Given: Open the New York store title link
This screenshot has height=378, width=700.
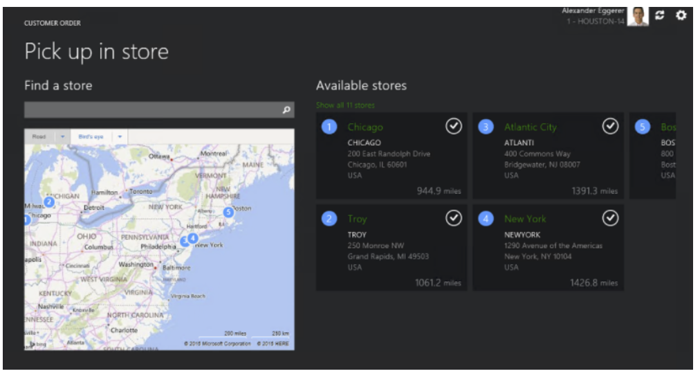Looking at the screenshot, I should tap(525, 219).
